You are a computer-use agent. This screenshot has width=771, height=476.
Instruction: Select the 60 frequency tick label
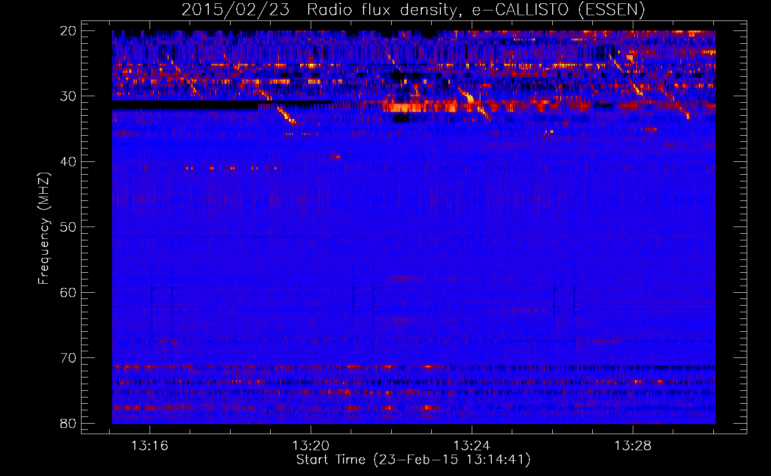click(69, 292)
